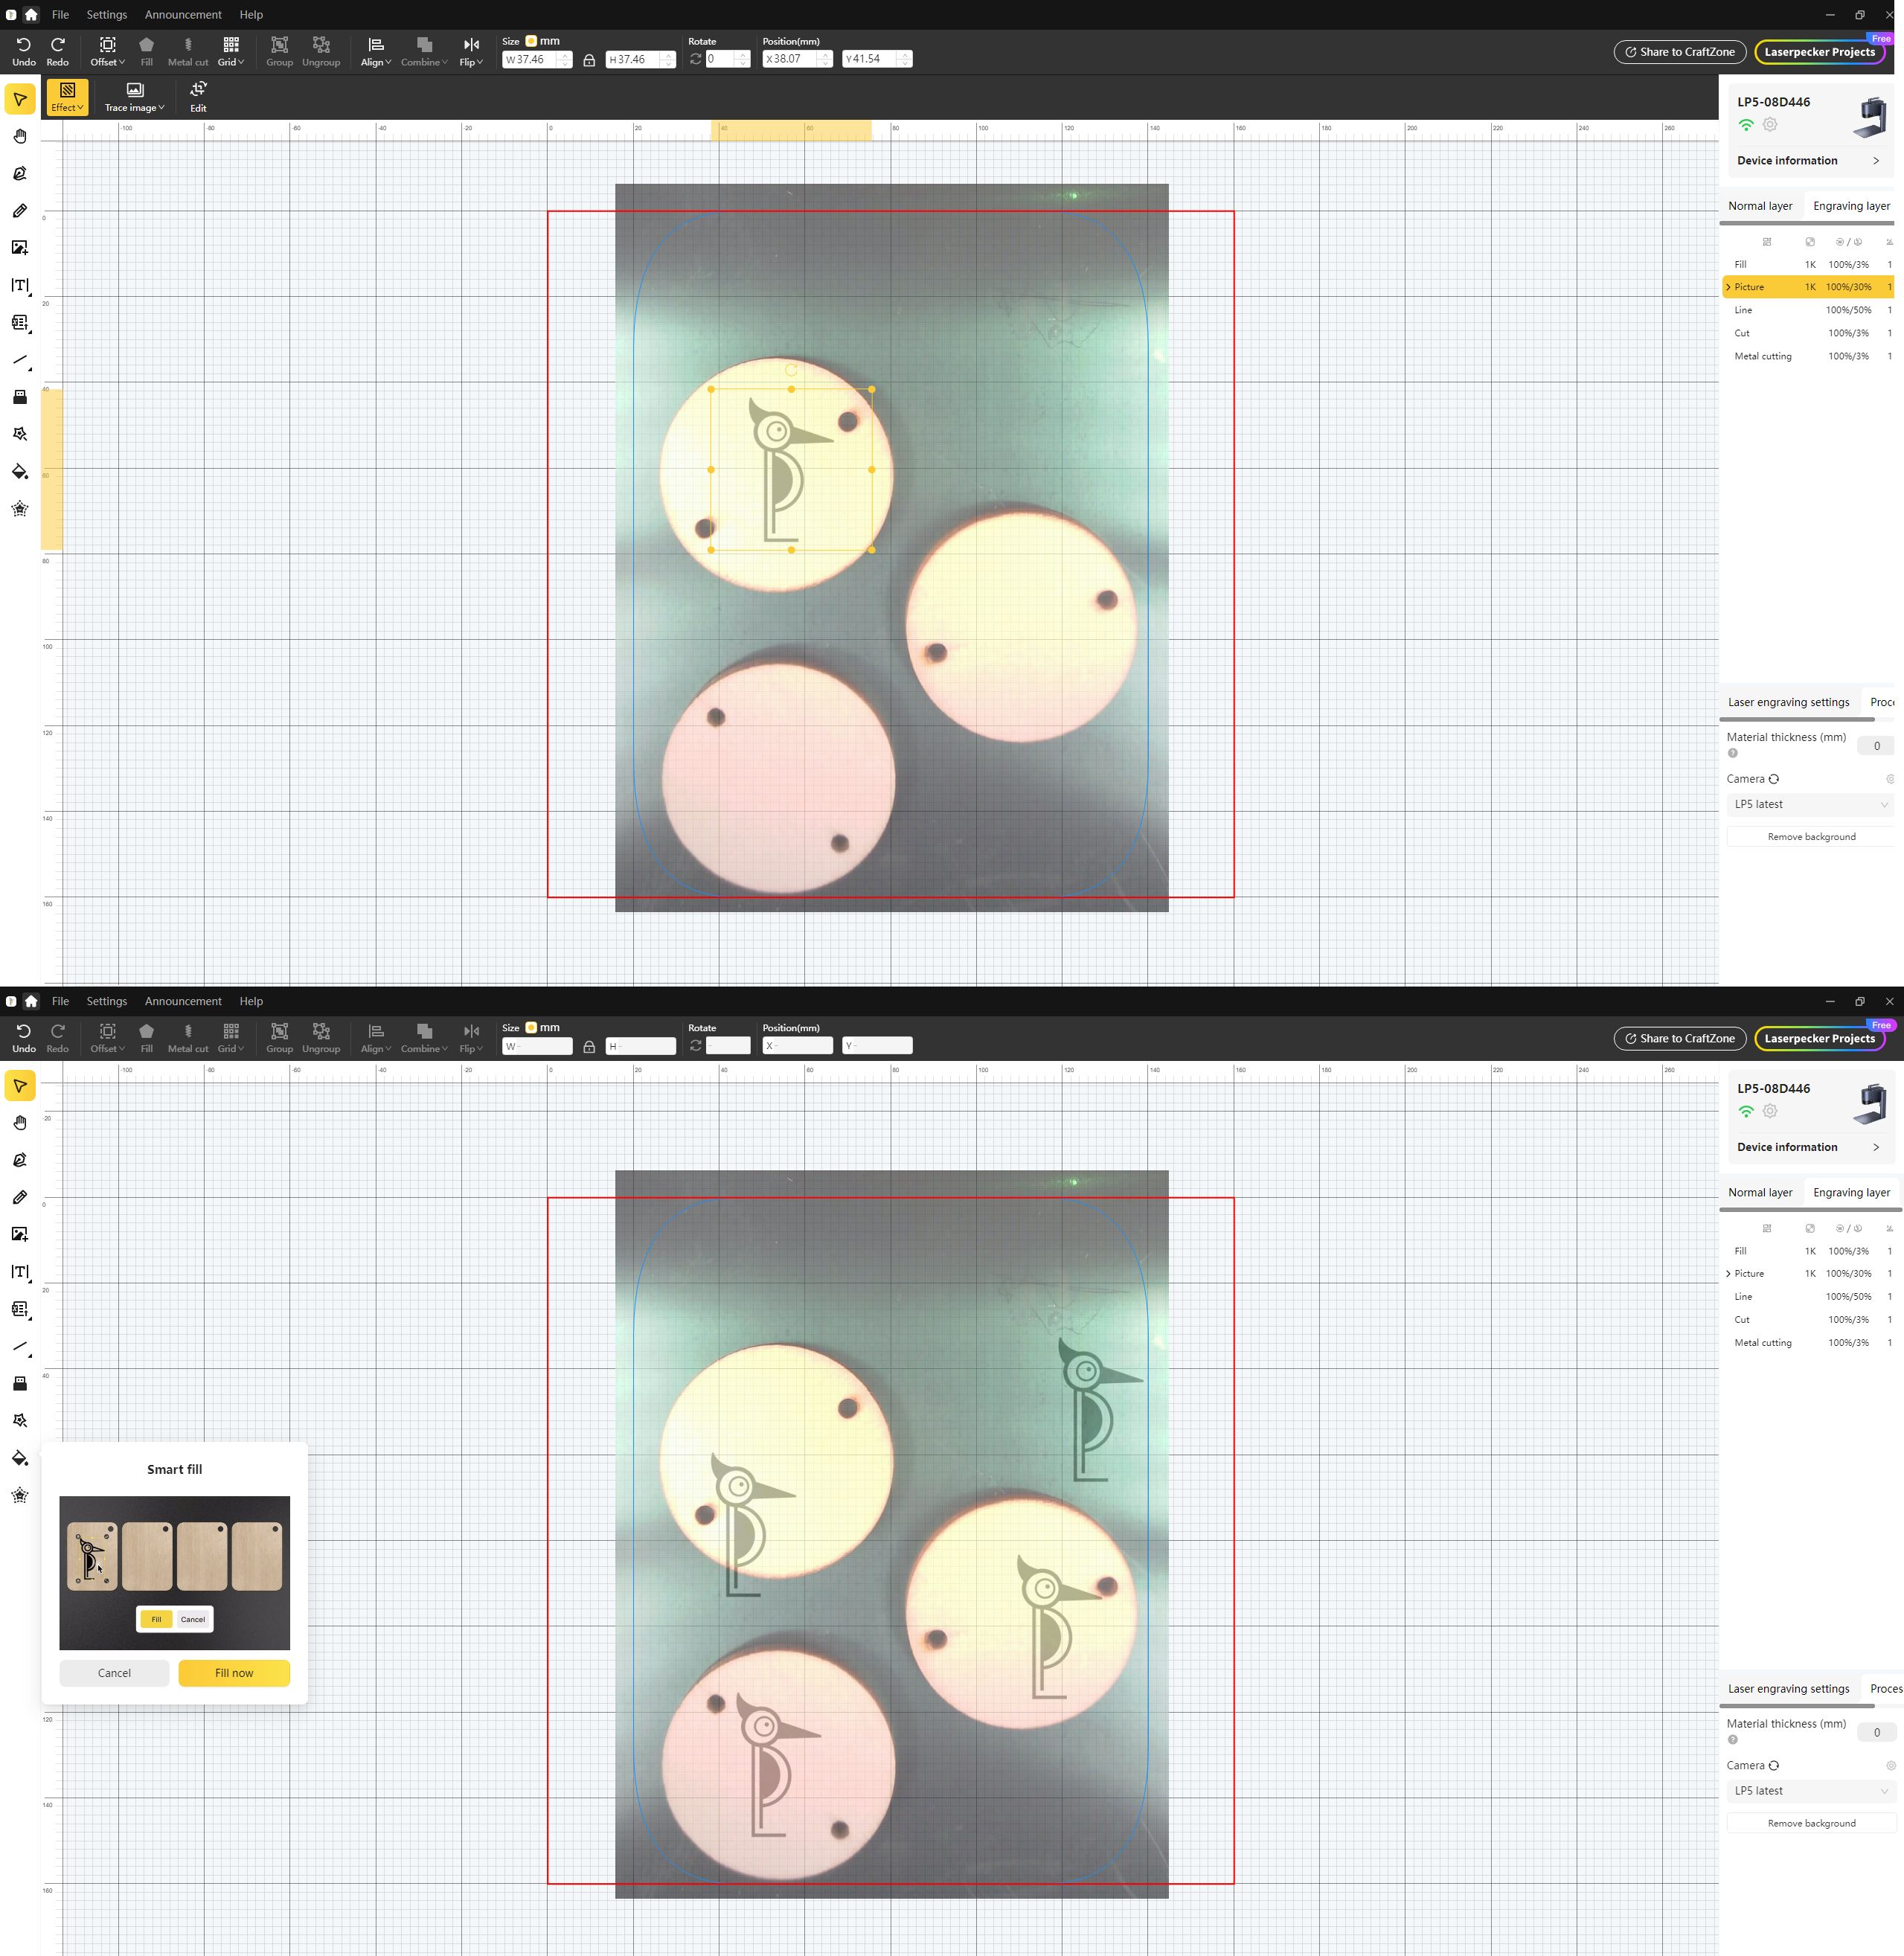Click the X position field showing 38.07
This screenshot has height=1956, width=1904.
pos(789,59)
